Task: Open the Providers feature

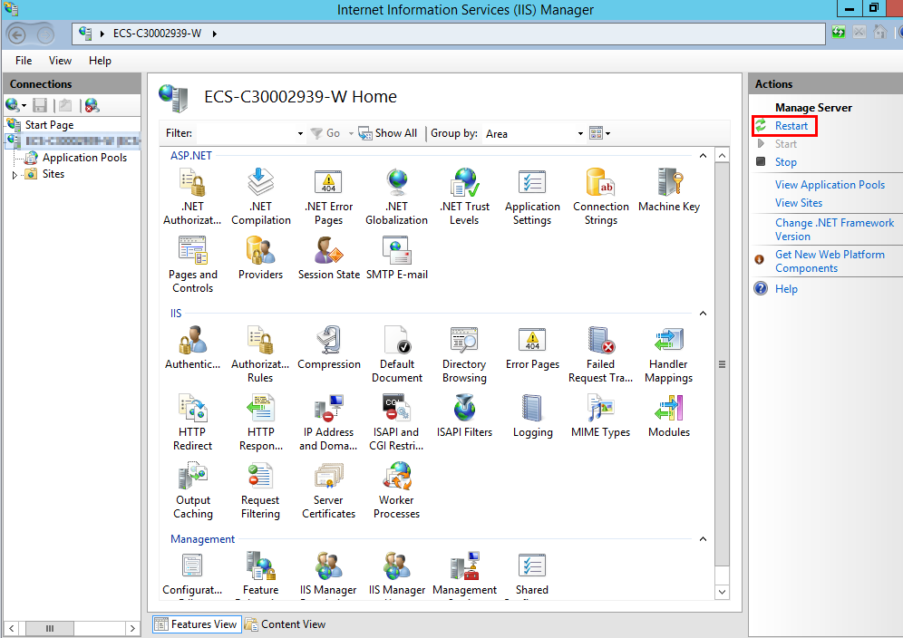Action: click(260, 258)
